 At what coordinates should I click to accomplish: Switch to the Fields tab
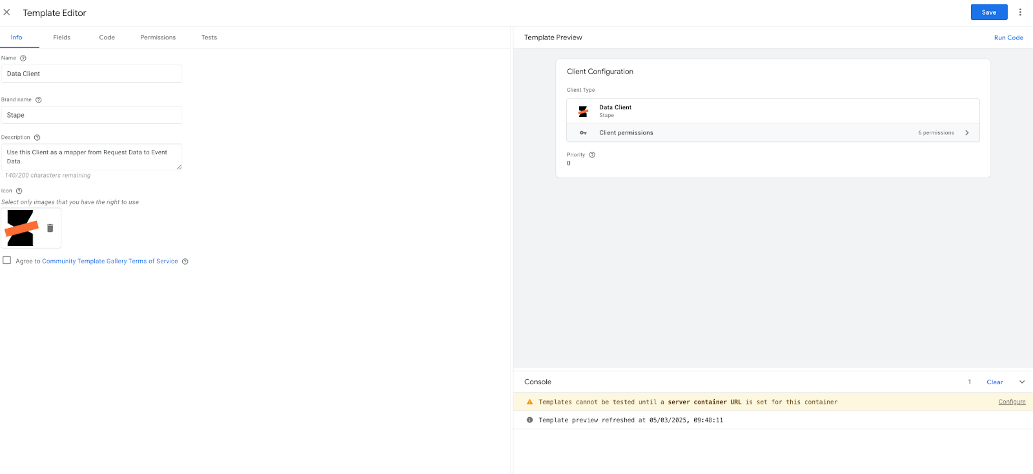62,37
